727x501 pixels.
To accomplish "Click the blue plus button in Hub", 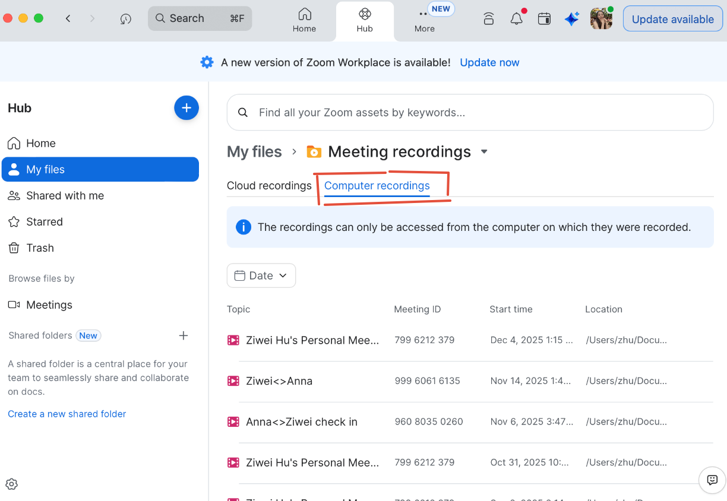I will pos(187,108).
